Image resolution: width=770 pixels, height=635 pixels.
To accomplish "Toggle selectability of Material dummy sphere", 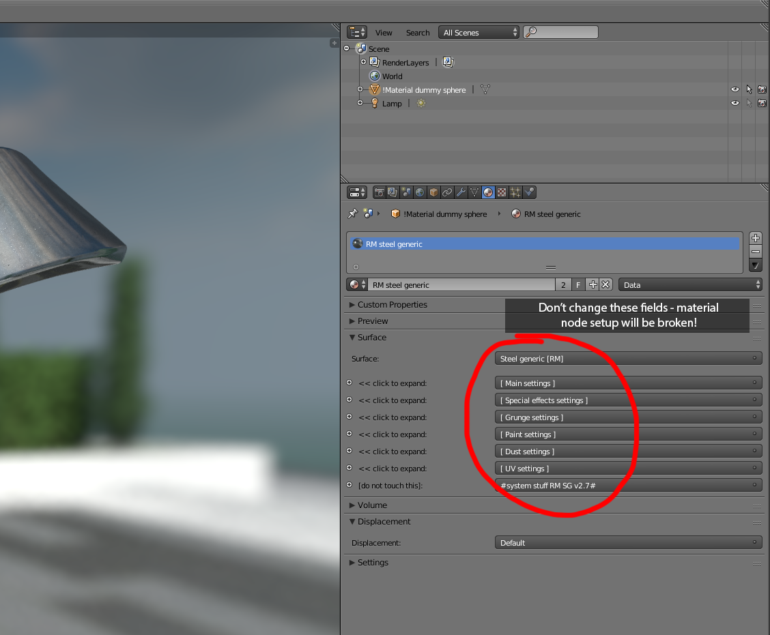I will pyautogui.click(x=749, y=89).
